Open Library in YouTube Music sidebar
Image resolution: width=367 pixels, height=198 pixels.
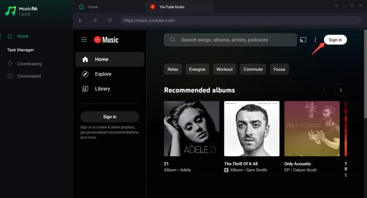[110, 89]
